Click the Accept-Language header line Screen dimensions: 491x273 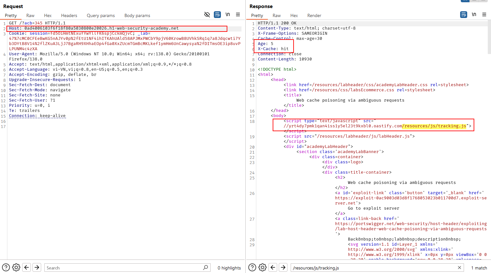click(x=76, y=69)
